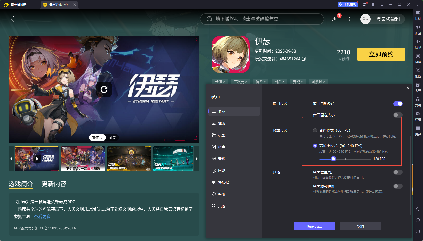Image resolution: width=423 pixels, height=241 pixels.
Task: Switch to 雷电游戏中心 window tab
Action: pyautogui.click(x=59, y=5)
